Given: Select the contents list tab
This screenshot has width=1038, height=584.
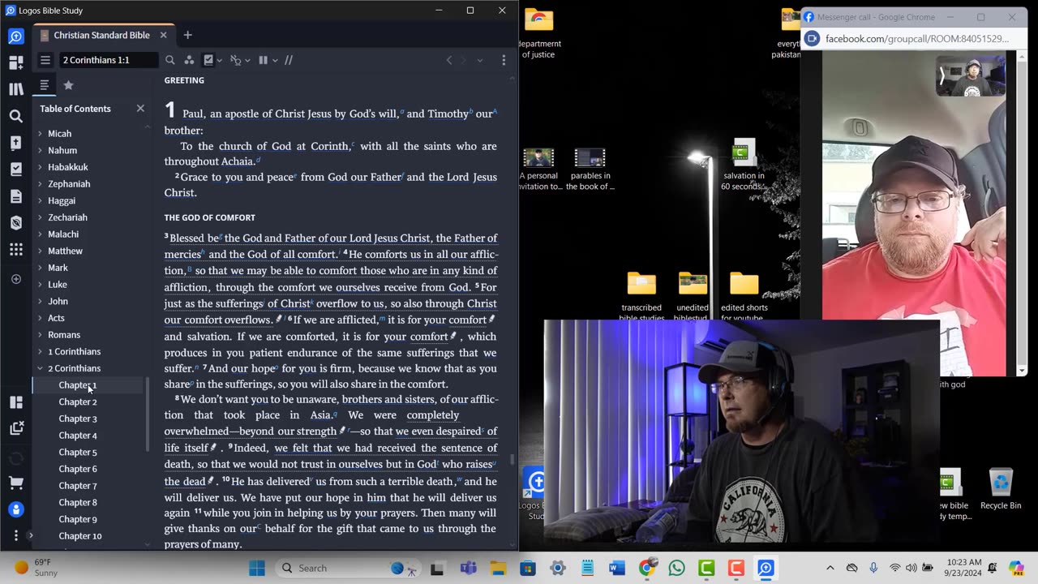Looking at the screenshot, I should tap(45, 85).
